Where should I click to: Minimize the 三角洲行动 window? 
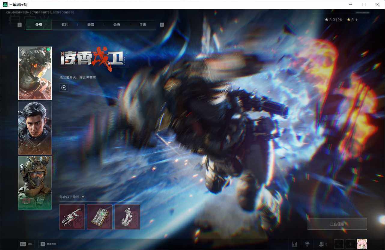tap(350, 5)
